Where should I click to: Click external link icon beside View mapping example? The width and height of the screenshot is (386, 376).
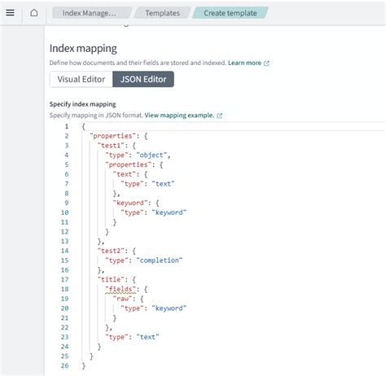click(219, 116)
